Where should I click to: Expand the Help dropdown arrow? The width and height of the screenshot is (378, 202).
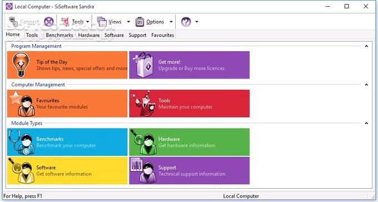click(197, 22)
